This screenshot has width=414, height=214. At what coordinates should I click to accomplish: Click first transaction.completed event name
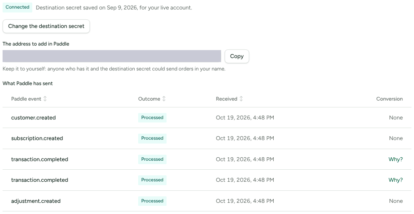pyautogui.click(x=40, y=159)
